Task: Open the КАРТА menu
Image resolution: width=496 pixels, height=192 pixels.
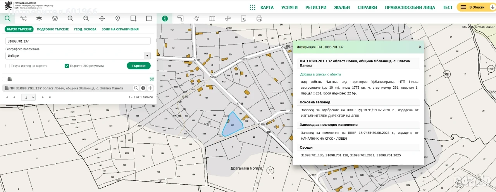Action: point(267,7)
